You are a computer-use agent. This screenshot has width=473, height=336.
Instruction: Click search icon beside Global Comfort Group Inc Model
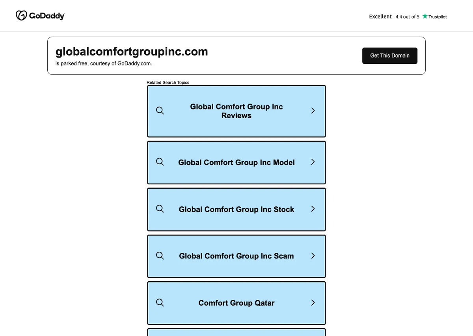[x=160, y=162]
